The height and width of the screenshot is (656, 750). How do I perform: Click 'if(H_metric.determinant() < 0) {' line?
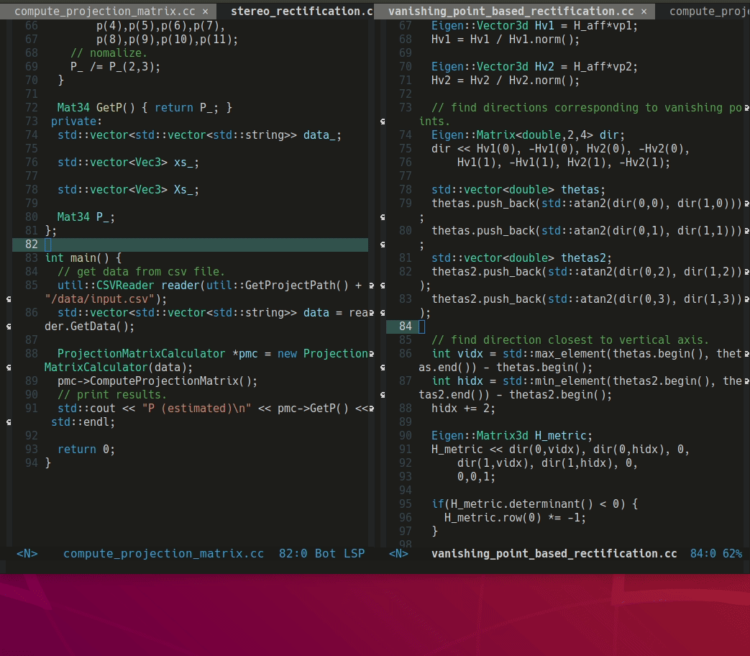coord(534,504)
